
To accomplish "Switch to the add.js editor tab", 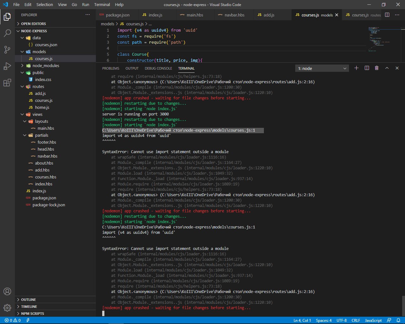I will tap(272, 15).
